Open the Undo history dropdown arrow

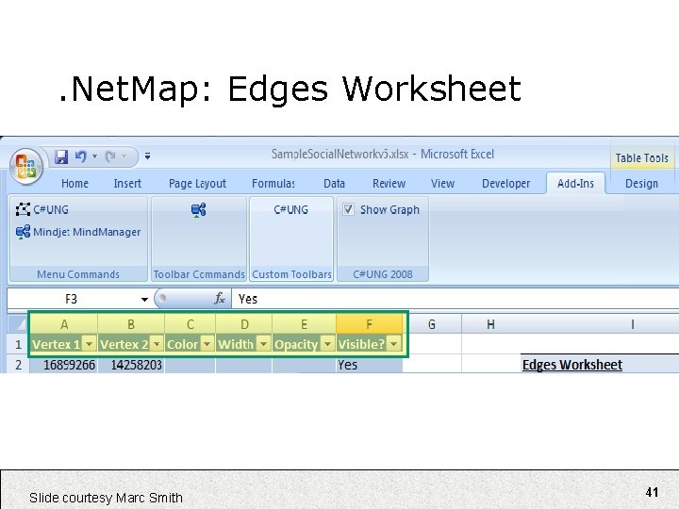95,156
